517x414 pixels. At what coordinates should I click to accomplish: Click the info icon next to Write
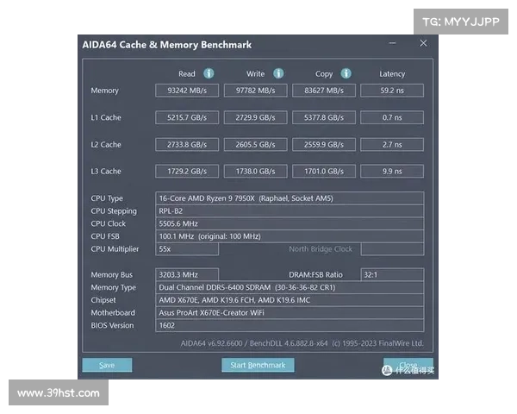point(278,73)
